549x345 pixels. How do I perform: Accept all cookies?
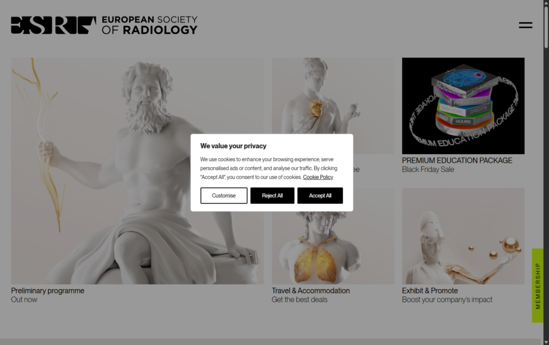click(x=320, y=196)
